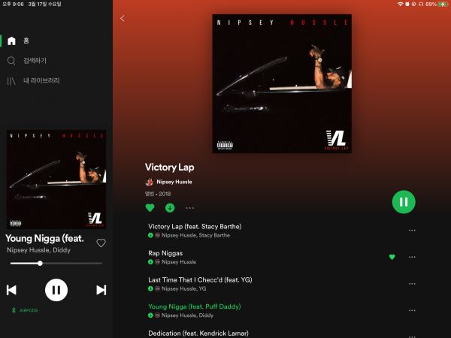Open more options for Victory Lap track
The width and height of the screenshot is (451, 338).
(x=412, y=231)
